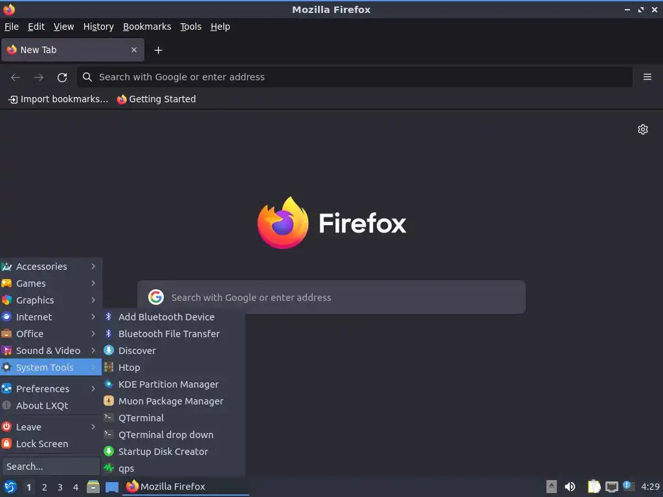Open Startup Disk Creator

[x=174, y=452]
